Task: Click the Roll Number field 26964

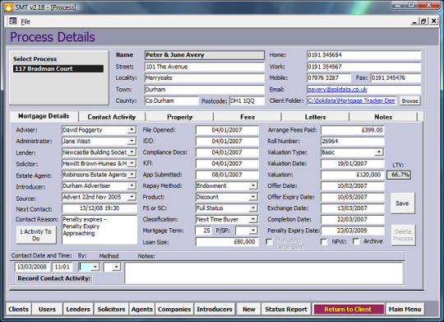Action: (352, 141)
